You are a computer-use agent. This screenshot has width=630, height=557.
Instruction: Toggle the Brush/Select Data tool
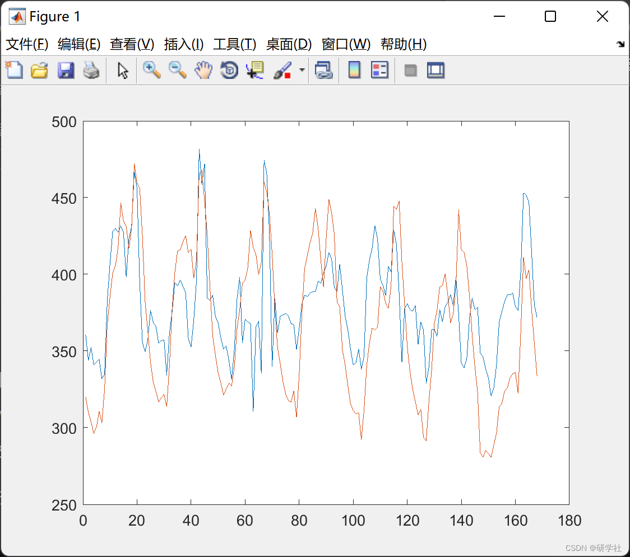pos(282,70)
